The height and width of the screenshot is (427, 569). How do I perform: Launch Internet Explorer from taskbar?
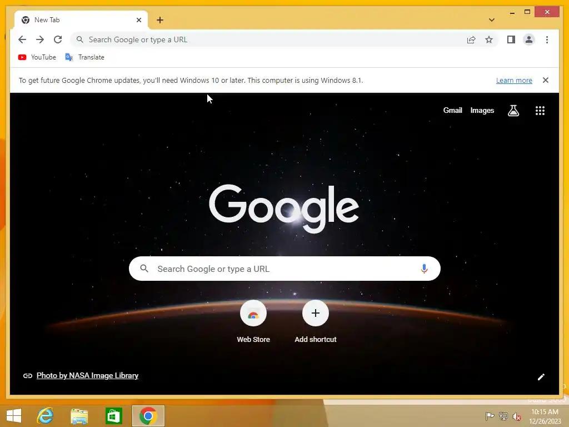(46, 416)
